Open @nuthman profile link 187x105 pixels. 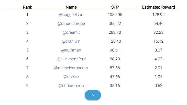coord(71,50)
